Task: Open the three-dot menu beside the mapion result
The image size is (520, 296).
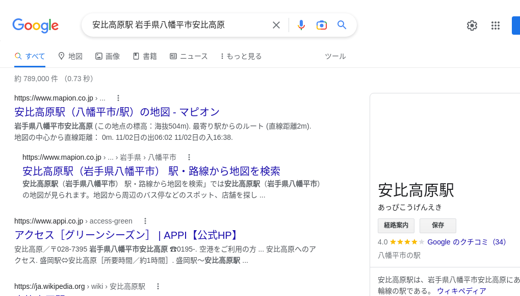Action: 118,98
